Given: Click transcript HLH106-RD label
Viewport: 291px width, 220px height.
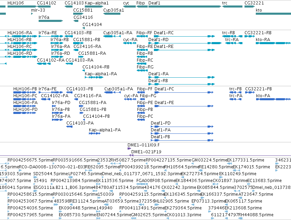Looking at the screenshot, I should pos(20,53).
